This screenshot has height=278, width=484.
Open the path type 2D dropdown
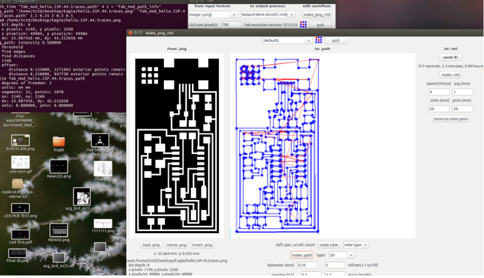[341, 255]
